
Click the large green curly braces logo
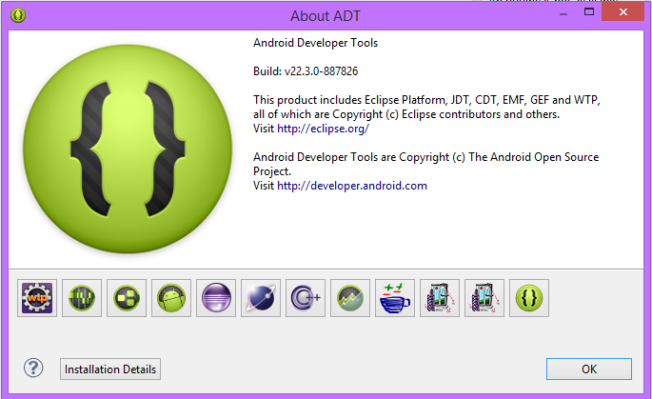coord(128,149)
